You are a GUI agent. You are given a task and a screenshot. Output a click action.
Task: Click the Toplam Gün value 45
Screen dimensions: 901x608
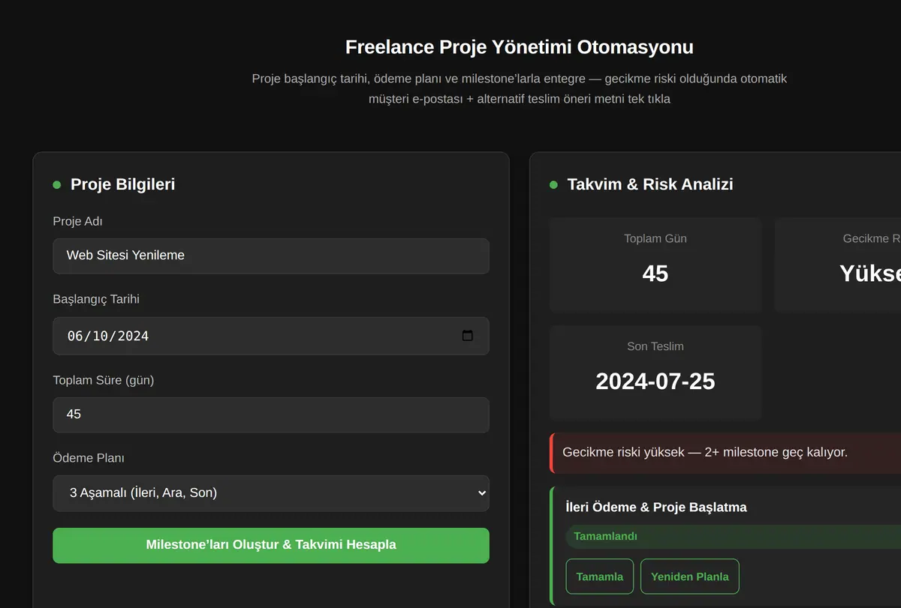[655, 274]
